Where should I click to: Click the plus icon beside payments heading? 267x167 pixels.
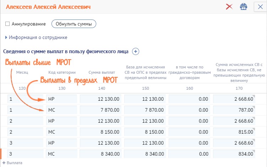(x=136, y=51)
